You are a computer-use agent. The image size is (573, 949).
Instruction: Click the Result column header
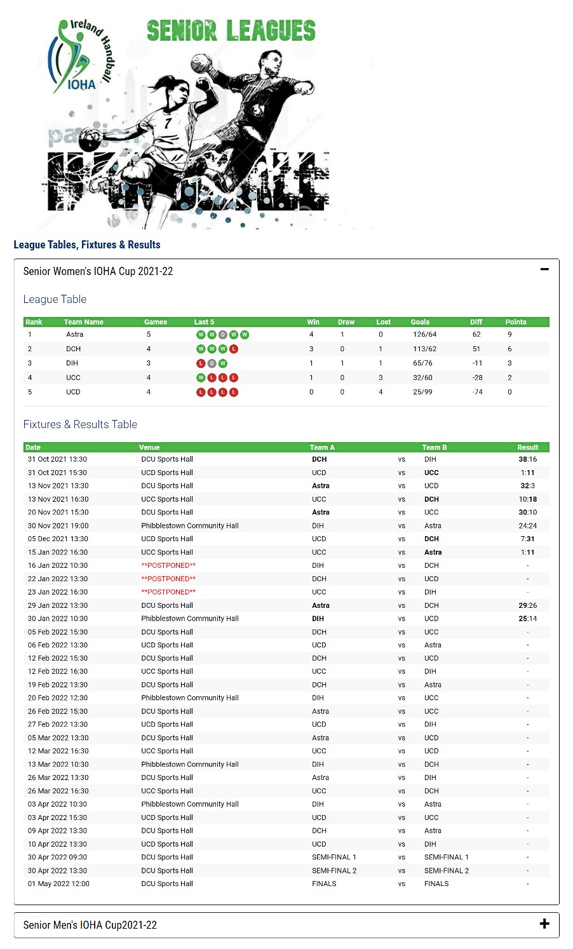coord(527,447)
